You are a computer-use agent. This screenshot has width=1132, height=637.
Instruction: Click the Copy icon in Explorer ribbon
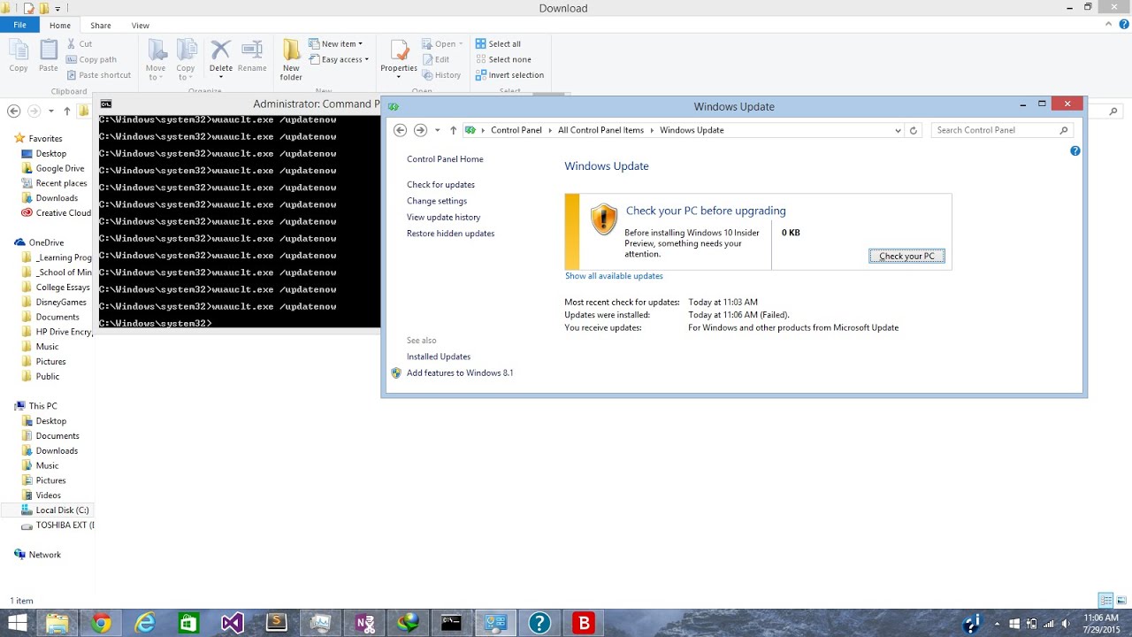(x=18, y=56)
